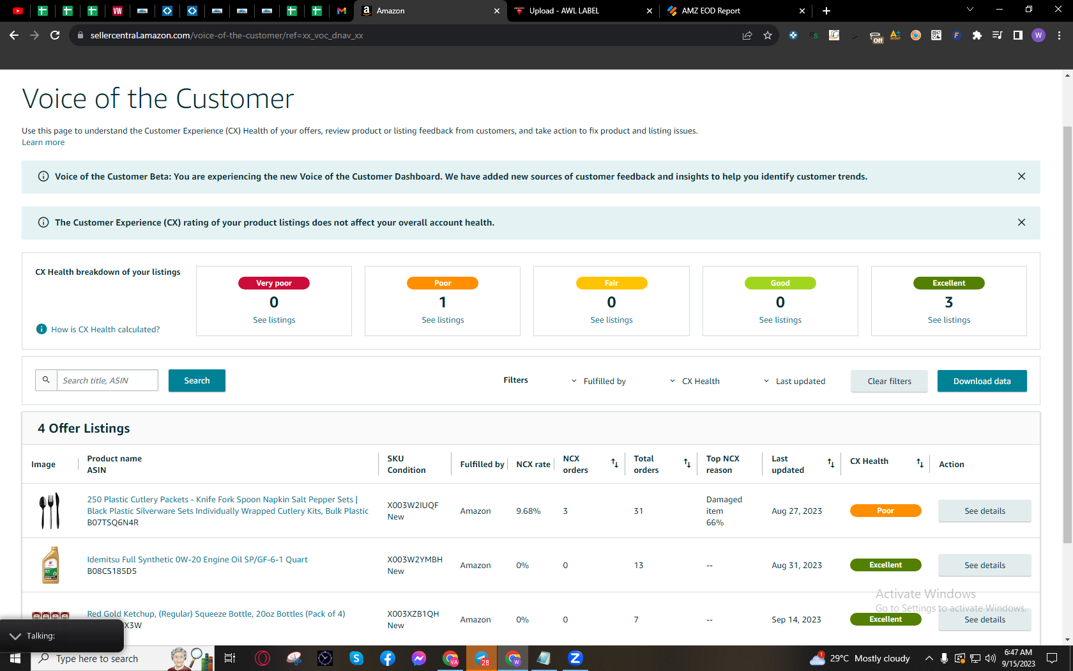This screenshot has height=671, width=1073.
Task: Click the Idemitsu engine oil thumbnail
Action: point(50,565)
